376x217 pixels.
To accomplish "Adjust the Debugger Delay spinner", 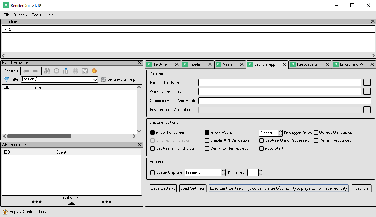I will 280,132.
